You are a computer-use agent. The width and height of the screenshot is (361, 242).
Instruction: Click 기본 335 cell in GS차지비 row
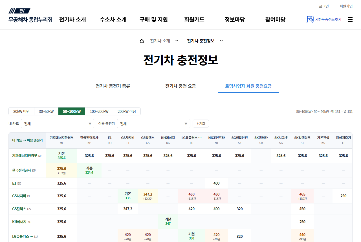point(128,196)
